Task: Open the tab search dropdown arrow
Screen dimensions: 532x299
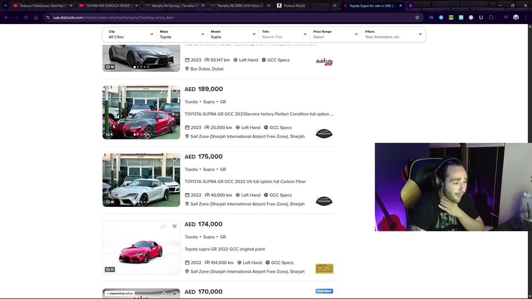Action: tap(5, 6)
